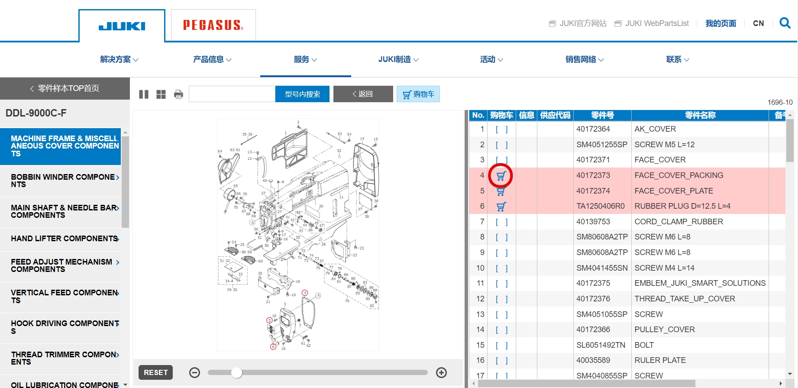The height and width of the screenshot is (388, 798).
Task: Click the model search text field
Action: click(x=232, y=94)
